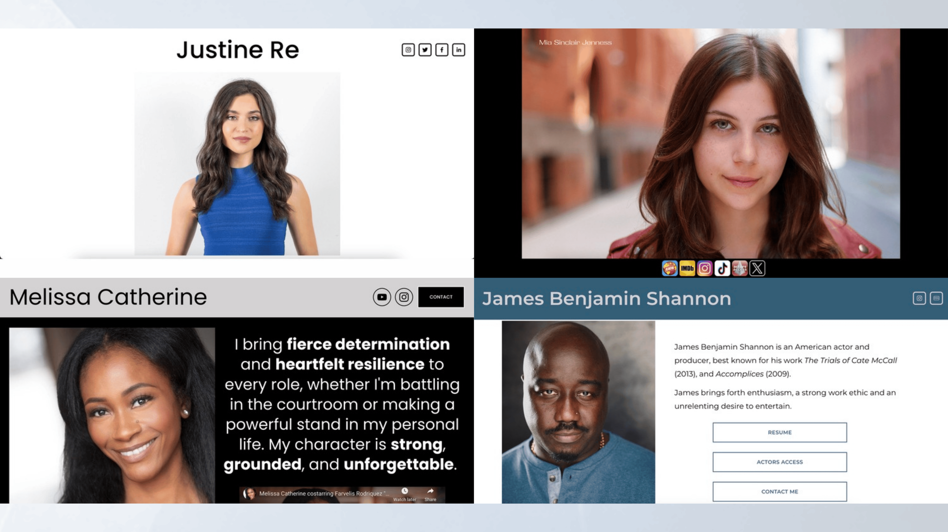Click the X icon below Mia's headshot

pos(757,268)
